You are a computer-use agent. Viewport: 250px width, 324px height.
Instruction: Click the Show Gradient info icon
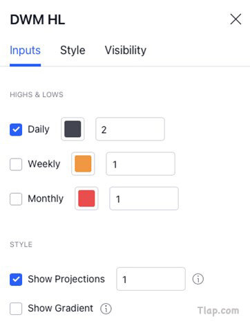[x=106, y=309]
